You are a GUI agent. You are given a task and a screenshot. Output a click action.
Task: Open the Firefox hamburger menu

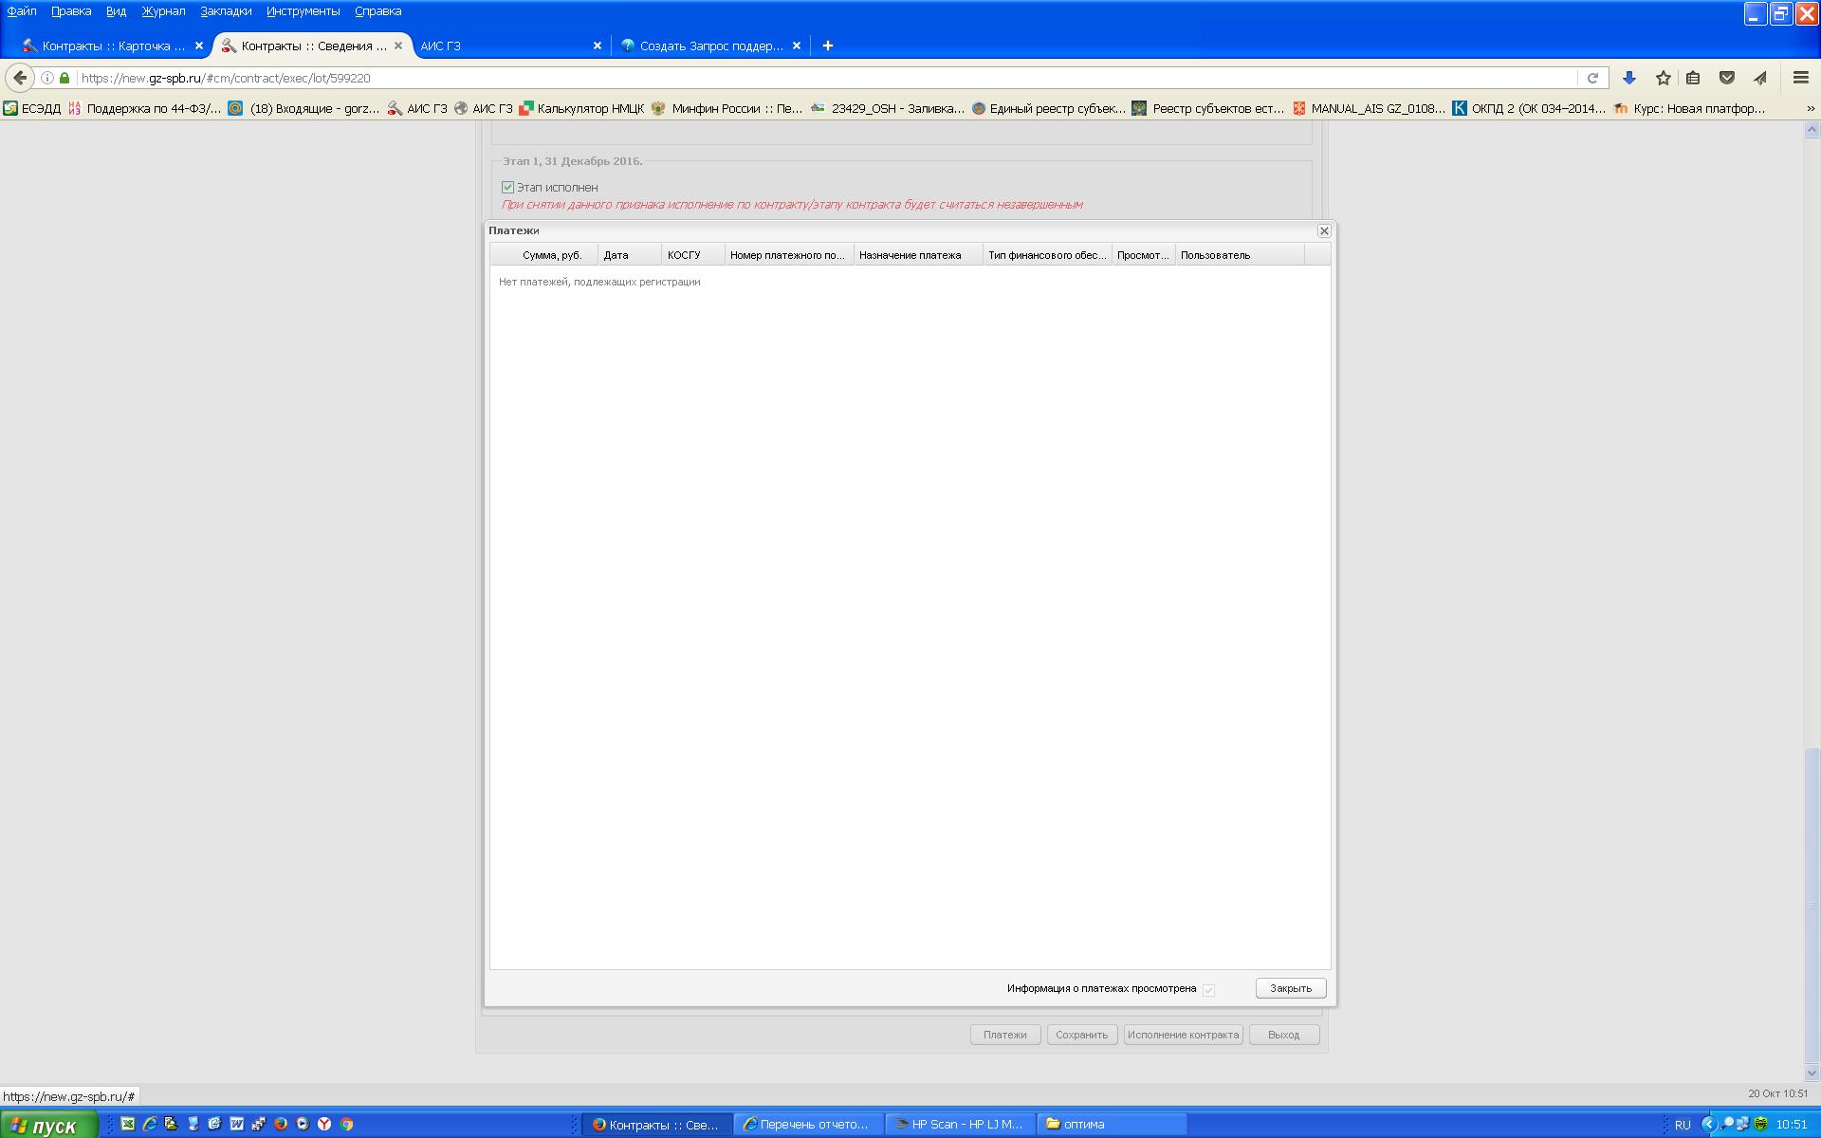1801,78
